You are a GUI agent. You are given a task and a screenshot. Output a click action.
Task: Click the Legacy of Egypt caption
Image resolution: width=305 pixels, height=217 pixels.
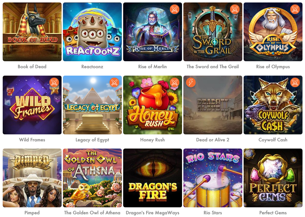(92, 140)
